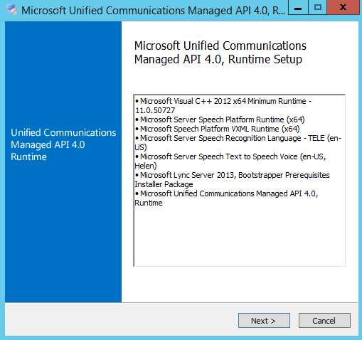Image resolution: width=362 pixels, height=340 pixels.
Task: Click the white sidebar label on blue panel
Action: pos(63,144)
